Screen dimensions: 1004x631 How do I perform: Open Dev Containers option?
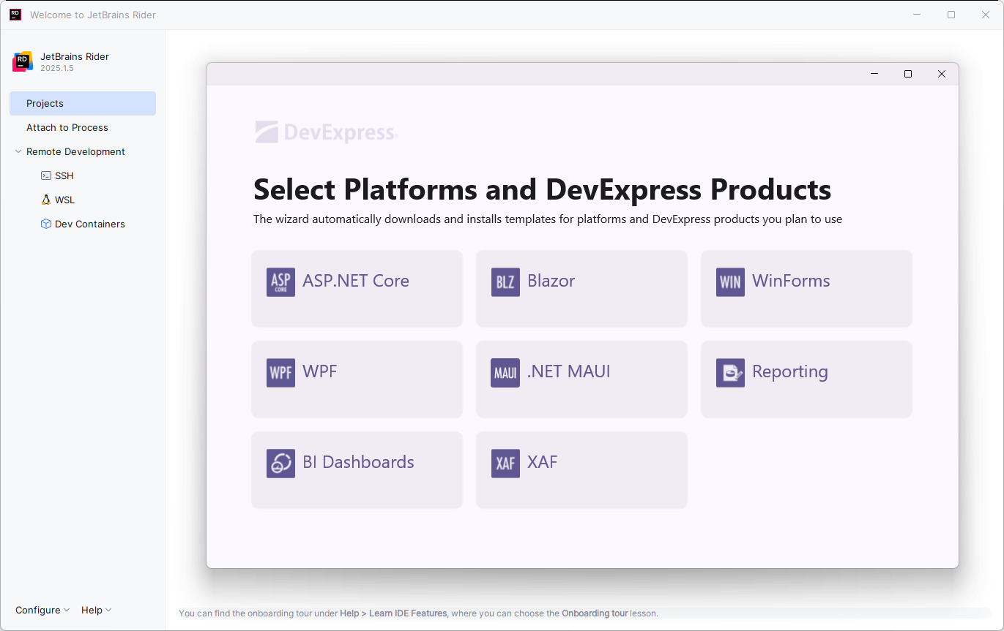point(90,224)
